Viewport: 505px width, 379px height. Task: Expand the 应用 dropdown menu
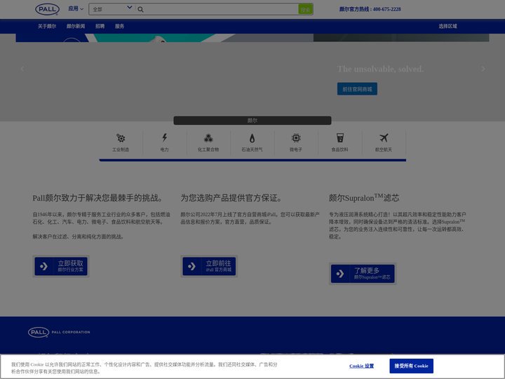click(76, 8)
